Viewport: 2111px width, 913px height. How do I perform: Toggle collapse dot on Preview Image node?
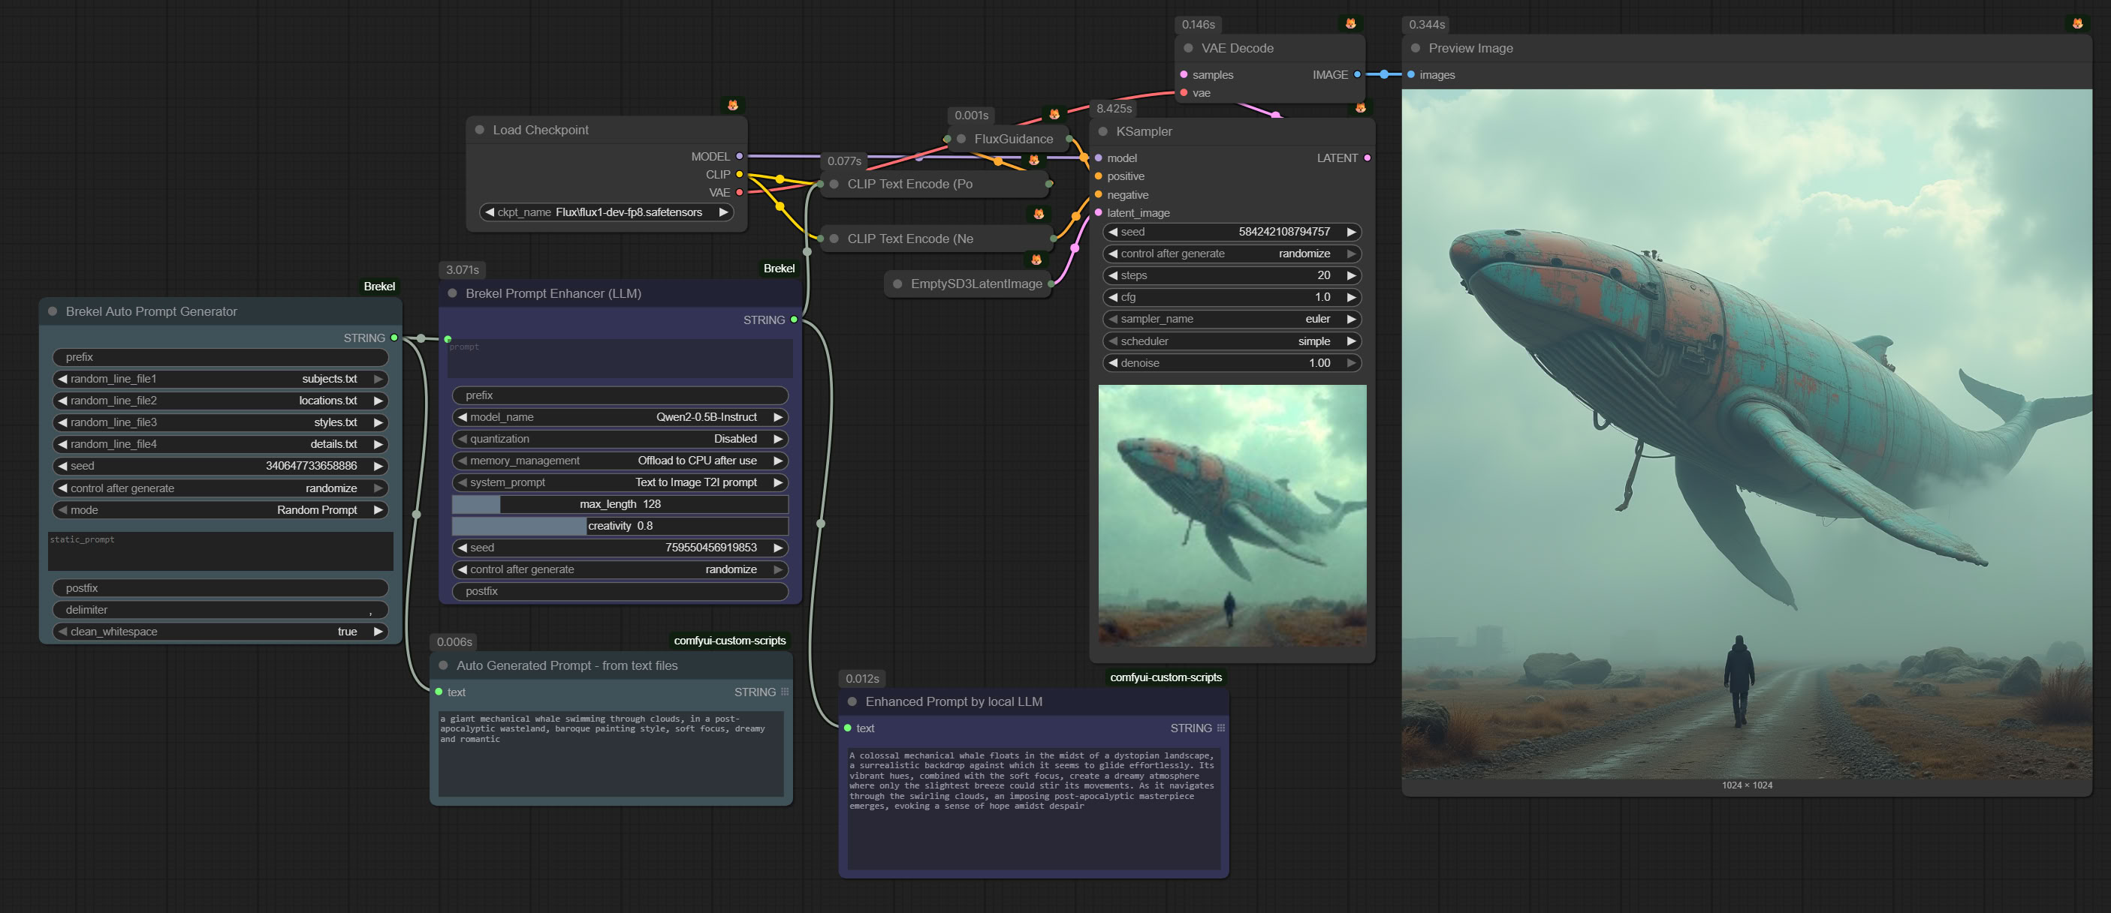coord(1416,48)
